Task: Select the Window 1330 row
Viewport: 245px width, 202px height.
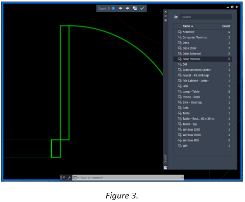Action: (203, 130)
